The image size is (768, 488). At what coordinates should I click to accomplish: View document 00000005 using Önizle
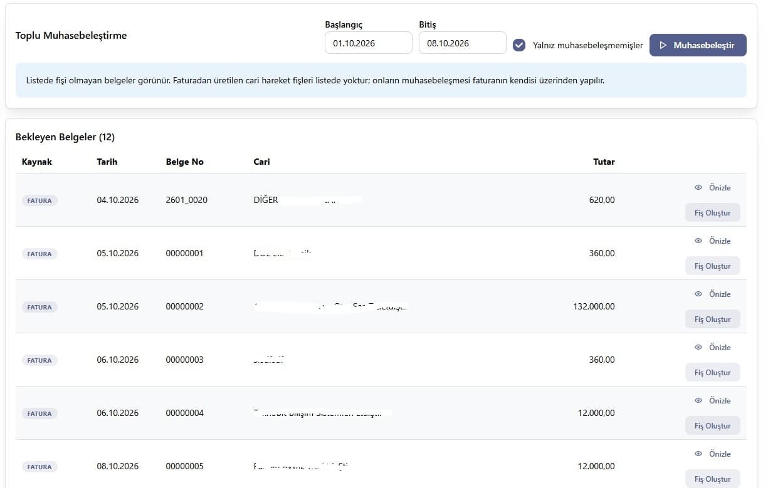[x=712, y=454]
